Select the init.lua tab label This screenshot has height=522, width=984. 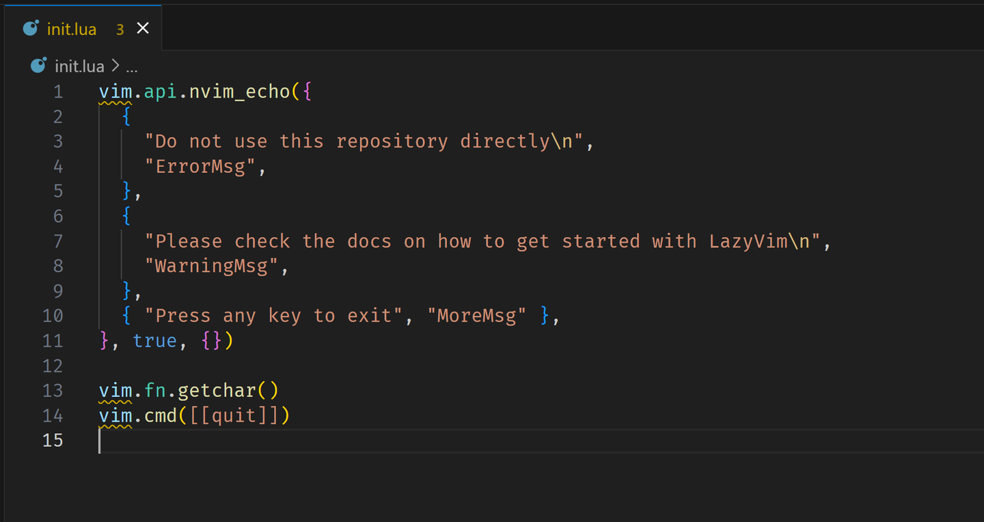[x=72, y=29]
